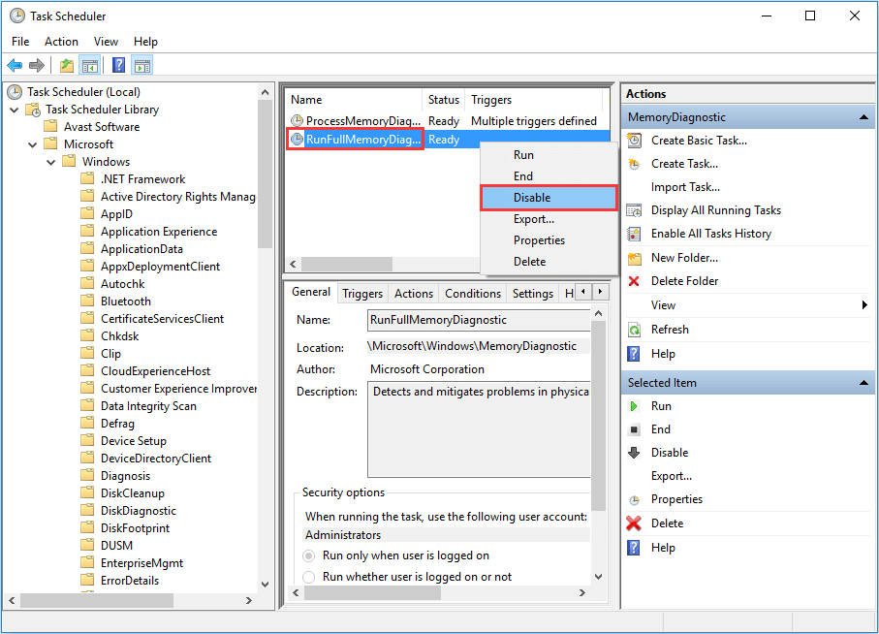The height and width of the screenshot is (634, 879).
Task: Switch to the Actions tab
Action: click(x=414, y=293)
